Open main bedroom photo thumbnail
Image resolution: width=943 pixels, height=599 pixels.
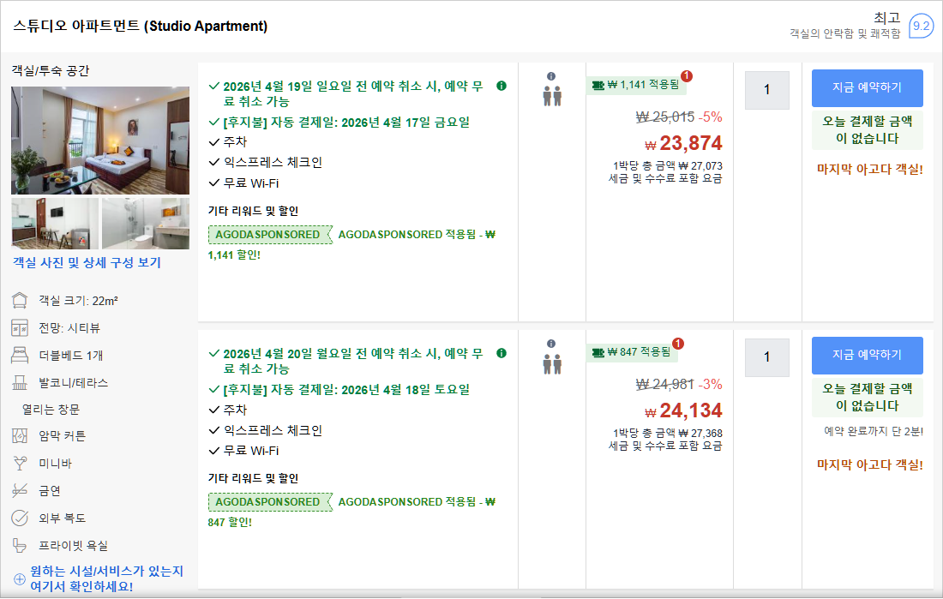[100, 140]
